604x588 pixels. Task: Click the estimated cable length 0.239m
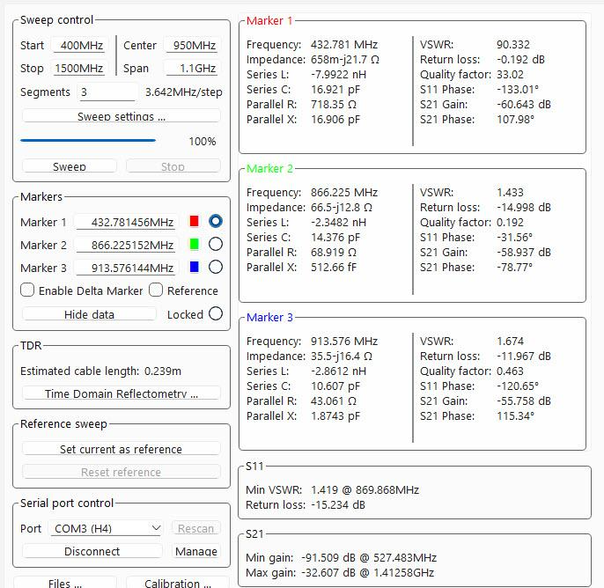pyautogui.click(x=163, y=371)
